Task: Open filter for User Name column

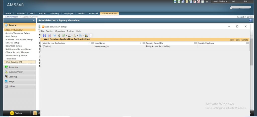Action: 144,43
